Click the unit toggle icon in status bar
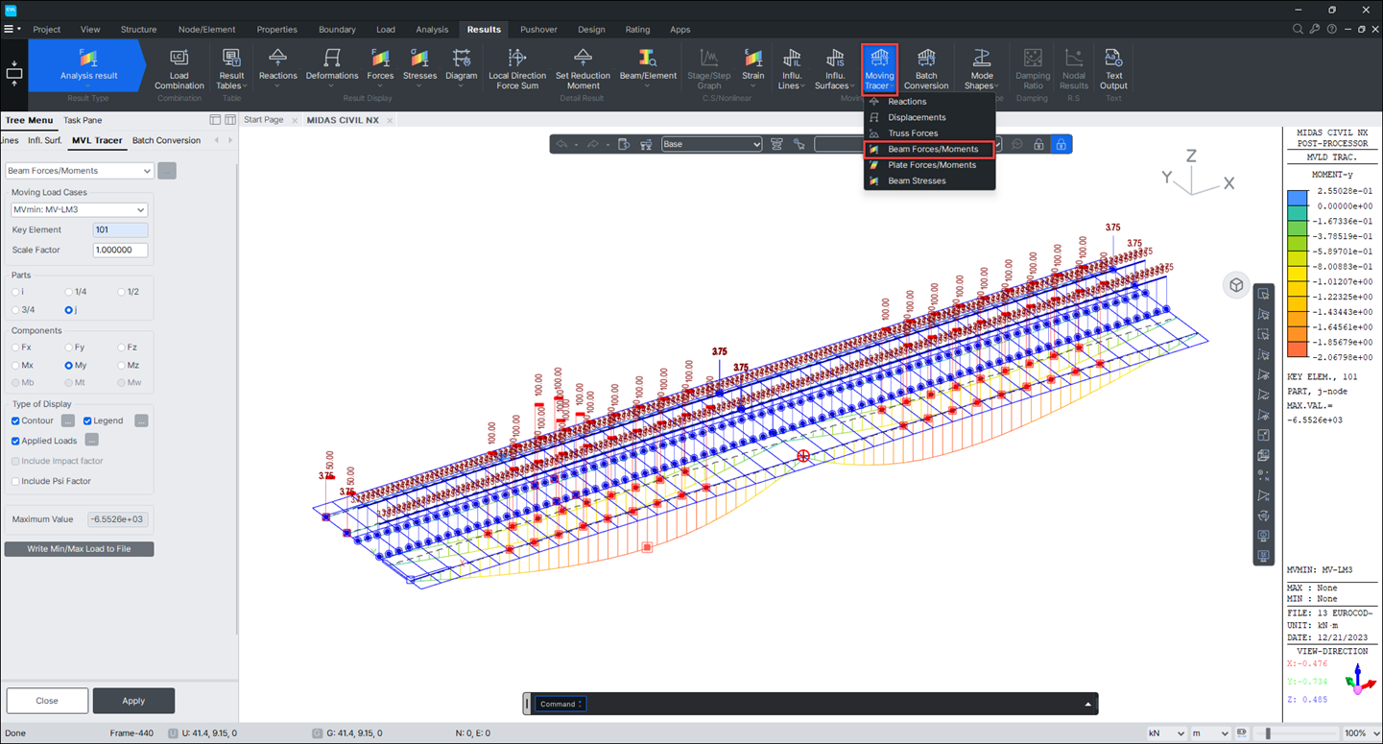The width and height of the screenshot is (1383, 744). point(1242,732)
